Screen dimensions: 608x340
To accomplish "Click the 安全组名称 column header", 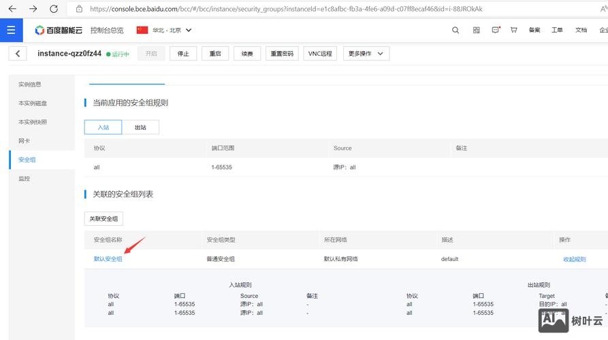I will tap(108, 240).
